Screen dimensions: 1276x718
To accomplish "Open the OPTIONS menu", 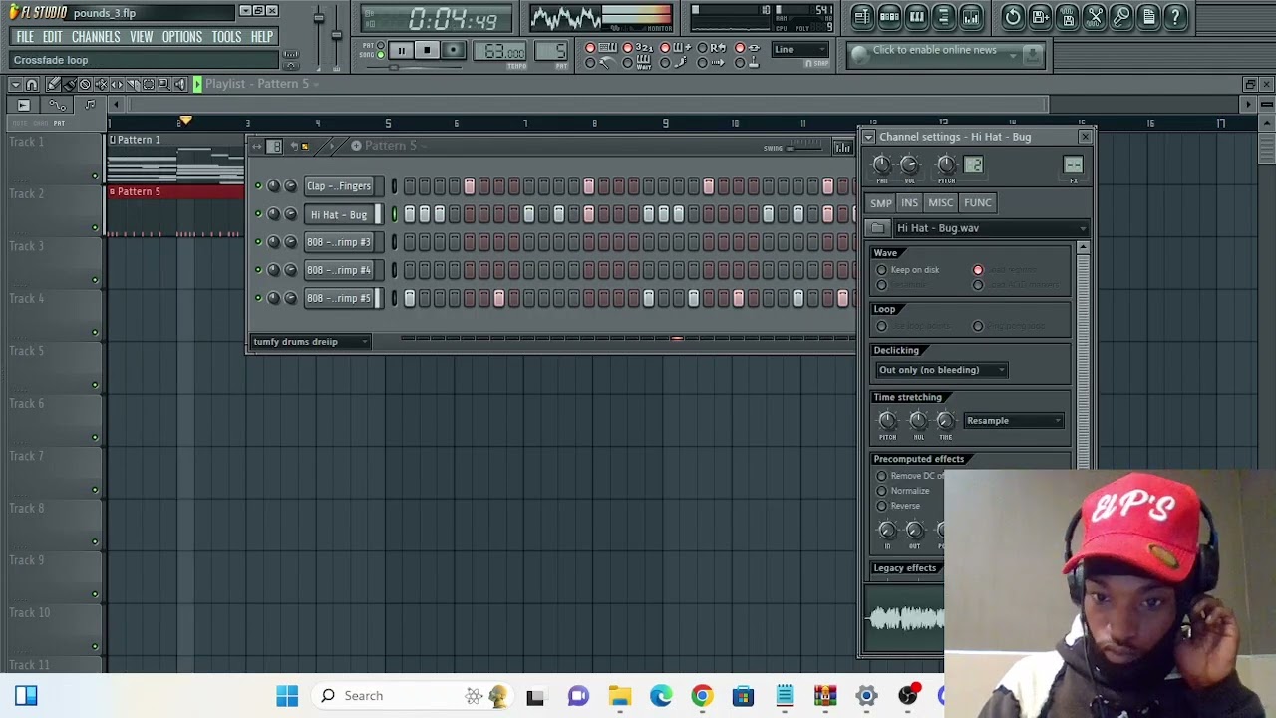I will pyautogui.click(x=181, y=37).
